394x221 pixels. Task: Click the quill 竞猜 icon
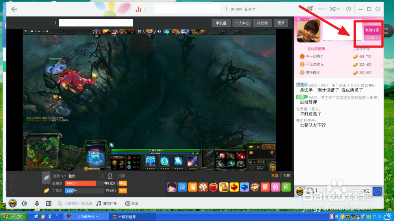point(46,178)
